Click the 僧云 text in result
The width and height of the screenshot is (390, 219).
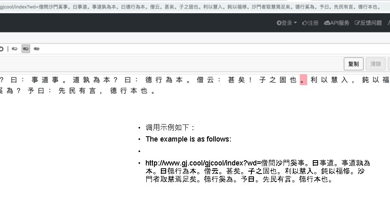(x=205, y=80)
